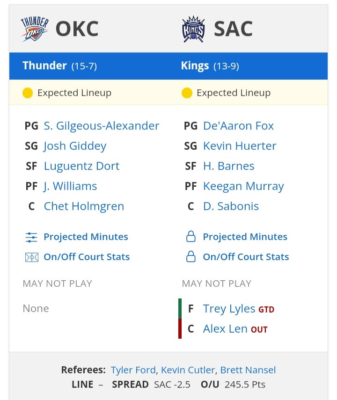Click the yellow Expected Lineup dot for Thunder
Viewport: 337px width, 400px height.
(x=28, y=93)
